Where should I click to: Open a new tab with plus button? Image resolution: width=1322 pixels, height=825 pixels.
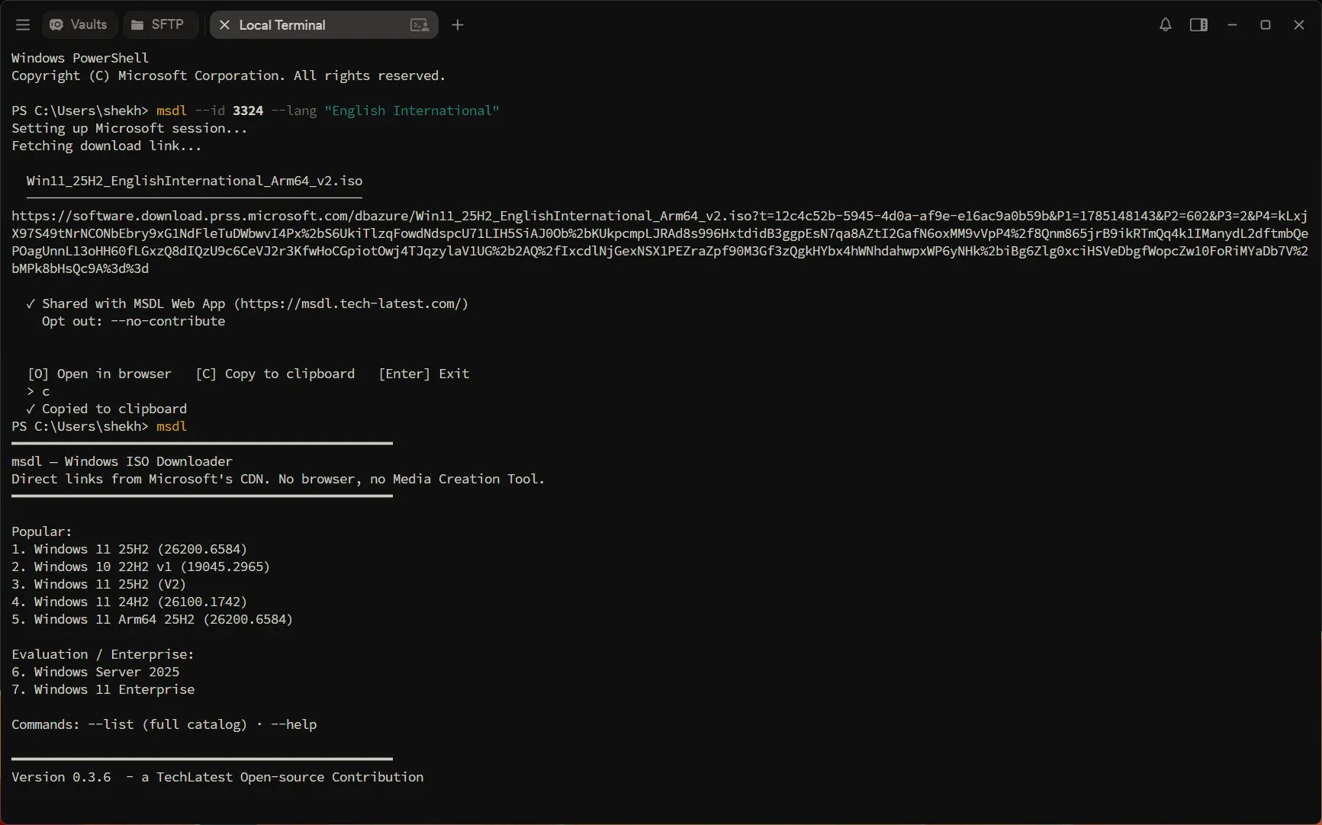tap(458, 25)
